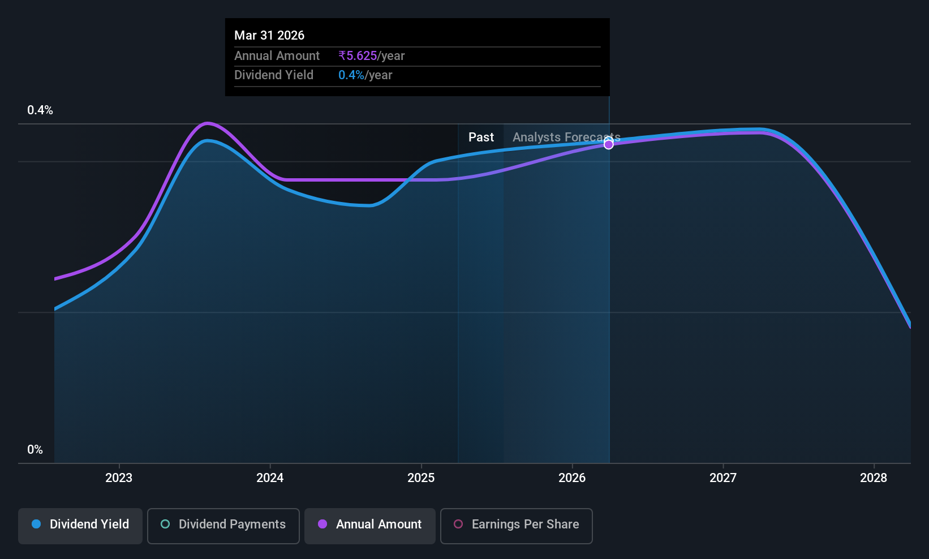Toggle the Dividend Yield series

pos(80,526)
